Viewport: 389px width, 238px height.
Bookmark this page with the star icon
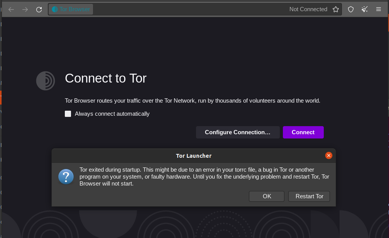[336, 9]
